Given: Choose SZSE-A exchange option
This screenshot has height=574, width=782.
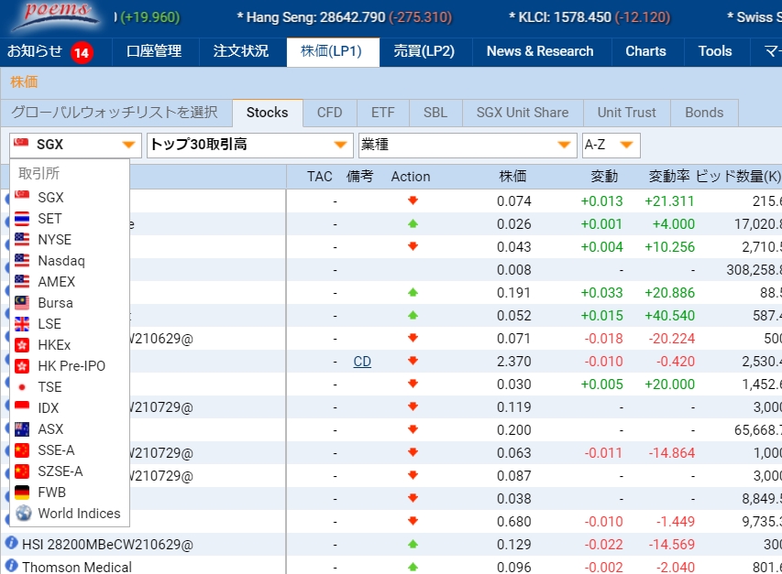Looking at the screenshot, I should (x=70, y=471).
